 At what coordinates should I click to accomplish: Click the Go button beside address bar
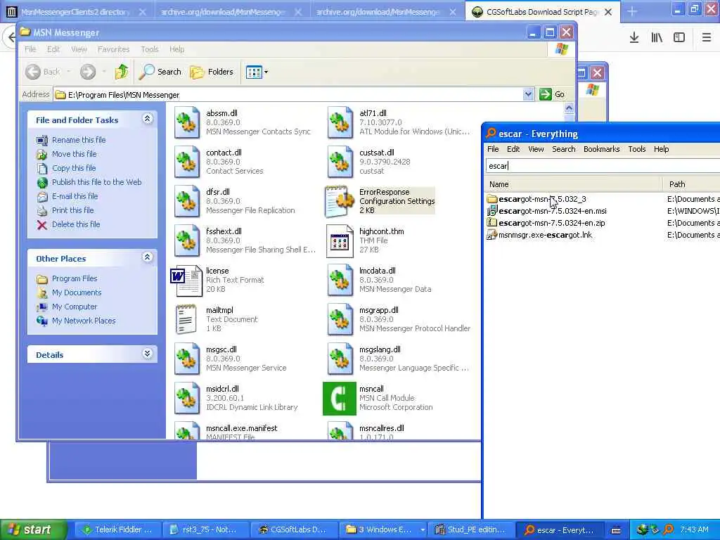pos(552,95)
